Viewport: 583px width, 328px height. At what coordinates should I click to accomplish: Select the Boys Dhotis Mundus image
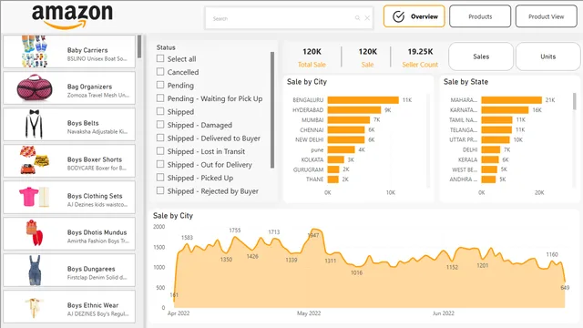click(x=35, y=233)
